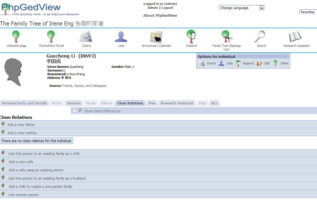This screenshot has width=317, height=204.
Task: Toggle the Show Date Differences checkbox
Action: [75, 111]
